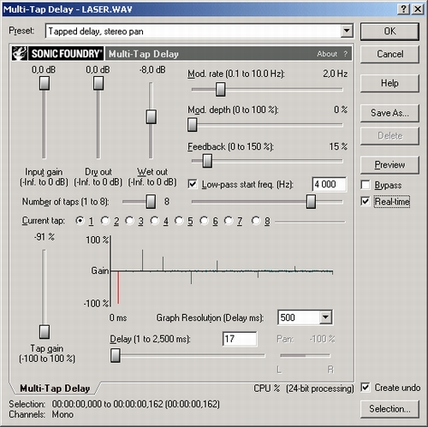428x427 pixels.
Task: Click the red tap line in gain graph
Action: [x=118, y=288]
